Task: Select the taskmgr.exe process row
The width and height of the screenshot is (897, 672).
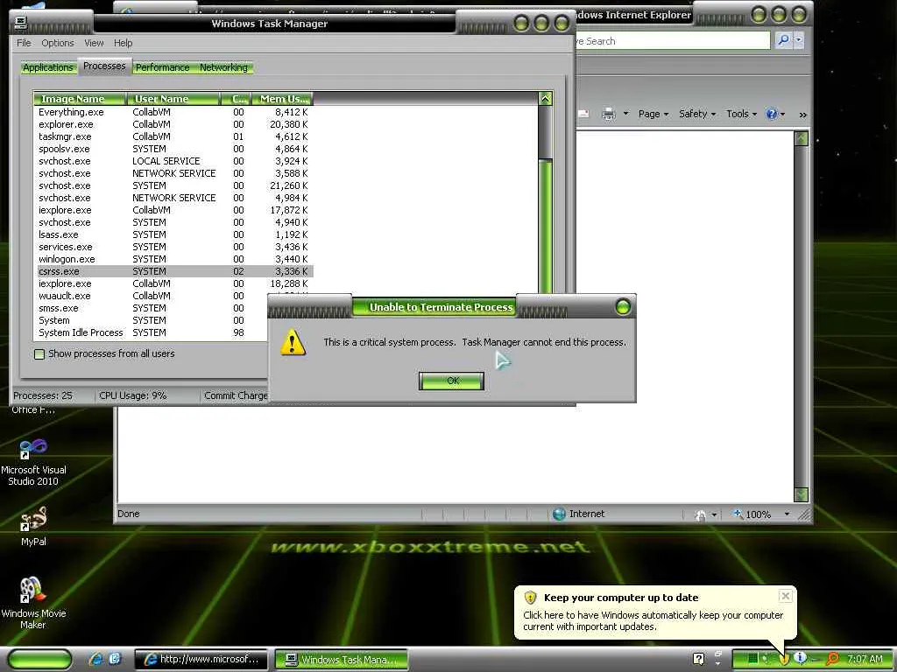Action: tap(173, 136)
